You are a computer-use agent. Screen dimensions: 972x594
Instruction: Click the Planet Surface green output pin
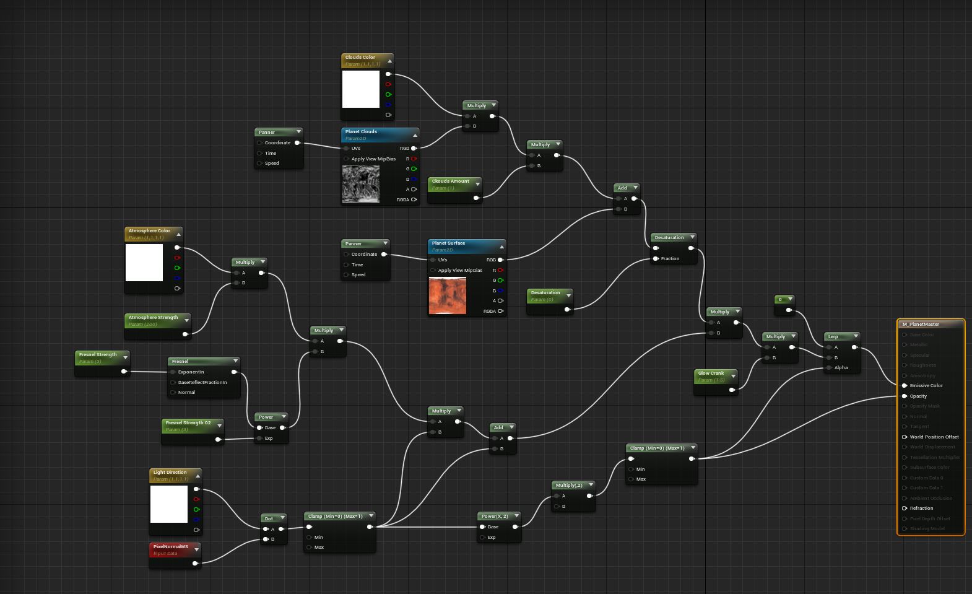click(x=500, y=281)
